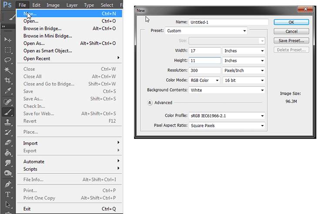Select the Magic Wand tool
Screen dimensions: 322x214
(x=7, y=70)
